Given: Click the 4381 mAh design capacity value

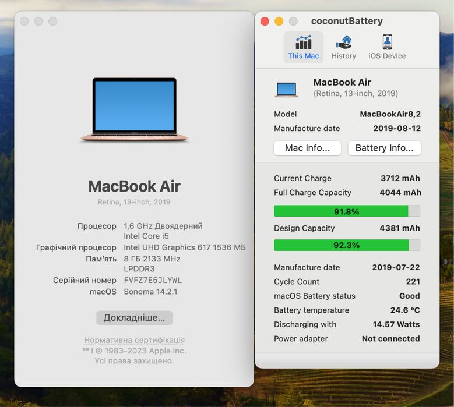Looking at the screenshot, I should coord(400,228).
